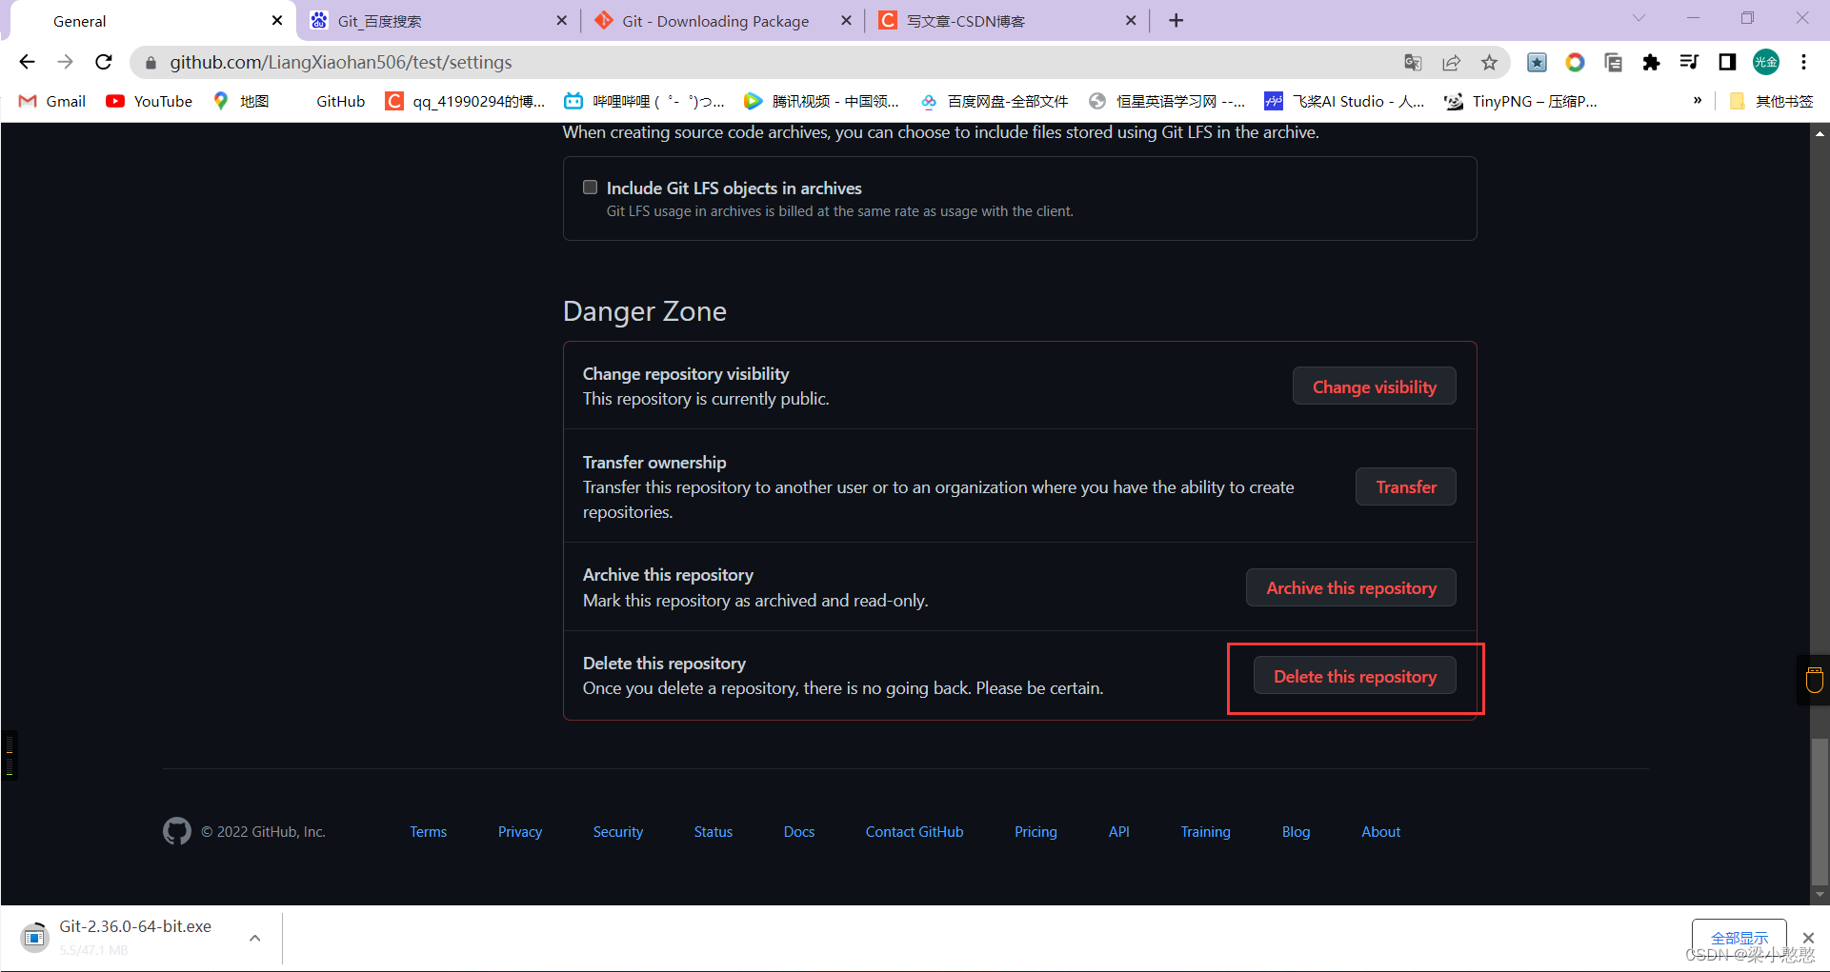The height and width of the screenshot is (972, 1830).
Task: Click the lock icon in address bar
Action: click(x=151, y=63)
